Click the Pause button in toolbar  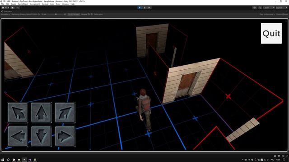coord(144,8)
